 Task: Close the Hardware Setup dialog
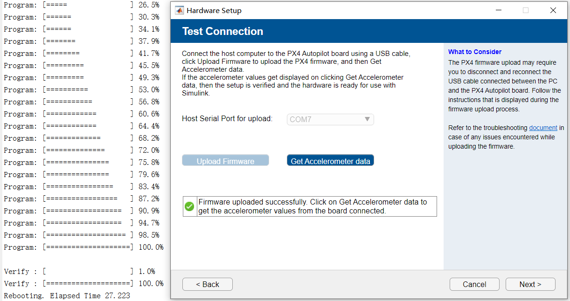553,10
